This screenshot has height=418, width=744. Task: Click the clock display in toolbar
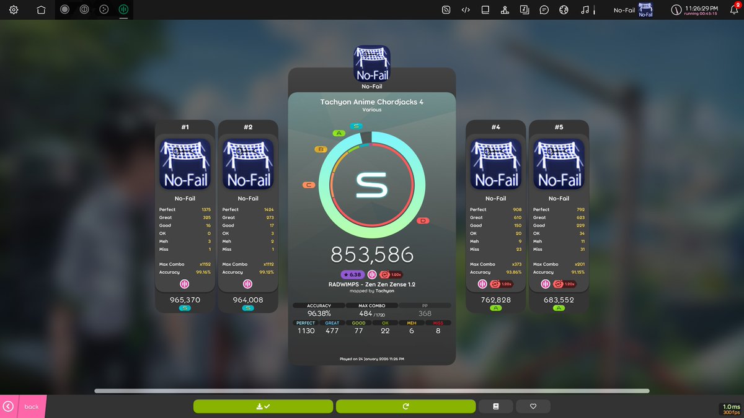tap(694, 10)
